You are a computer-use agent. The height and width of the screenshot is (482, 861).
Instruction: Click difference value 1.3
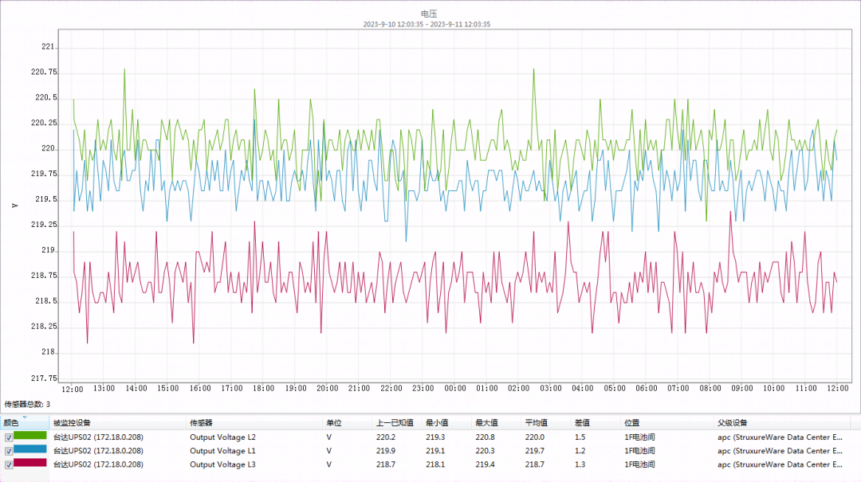click(x=580, y=464)
